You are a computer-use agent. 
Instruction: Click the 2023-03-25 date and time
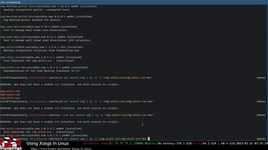pyautogui.click(x=252, y=143)
